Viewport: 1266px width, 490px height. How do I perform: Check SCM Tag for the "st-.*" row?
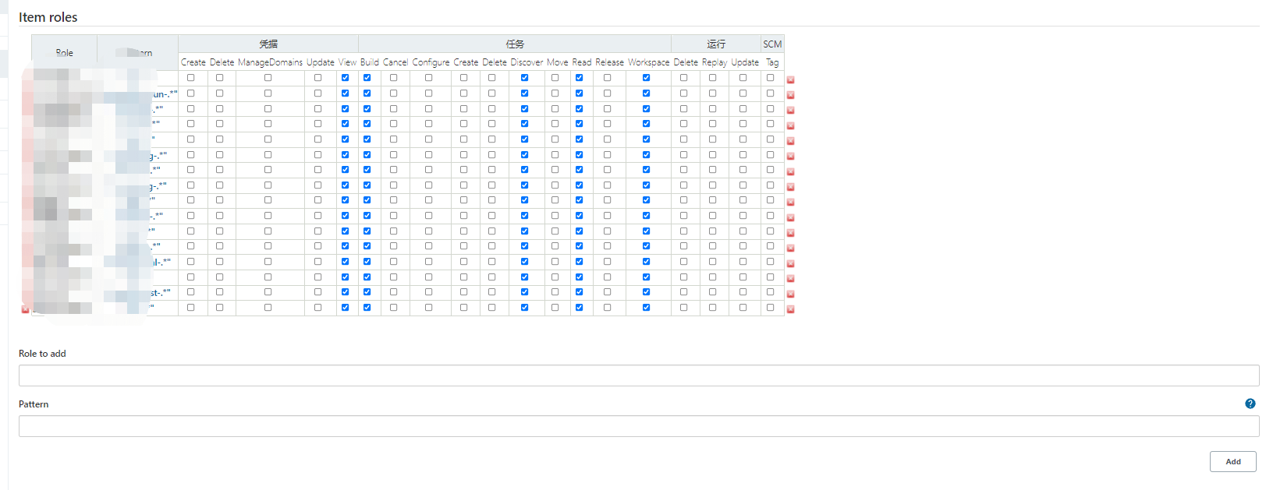pyautogui.click(x=770, y=292)
